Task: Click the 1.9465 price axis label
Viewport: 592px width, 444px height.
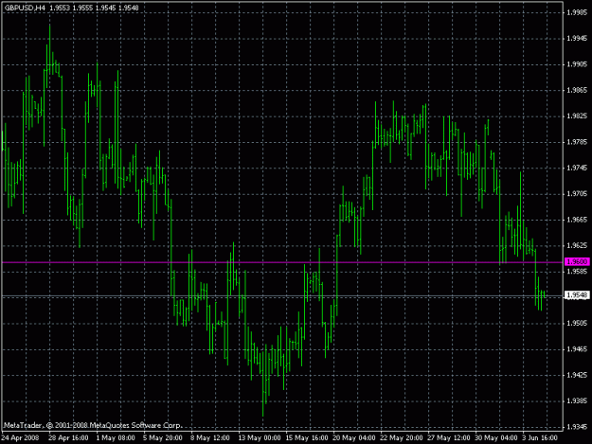Action: tap(577, 349)
